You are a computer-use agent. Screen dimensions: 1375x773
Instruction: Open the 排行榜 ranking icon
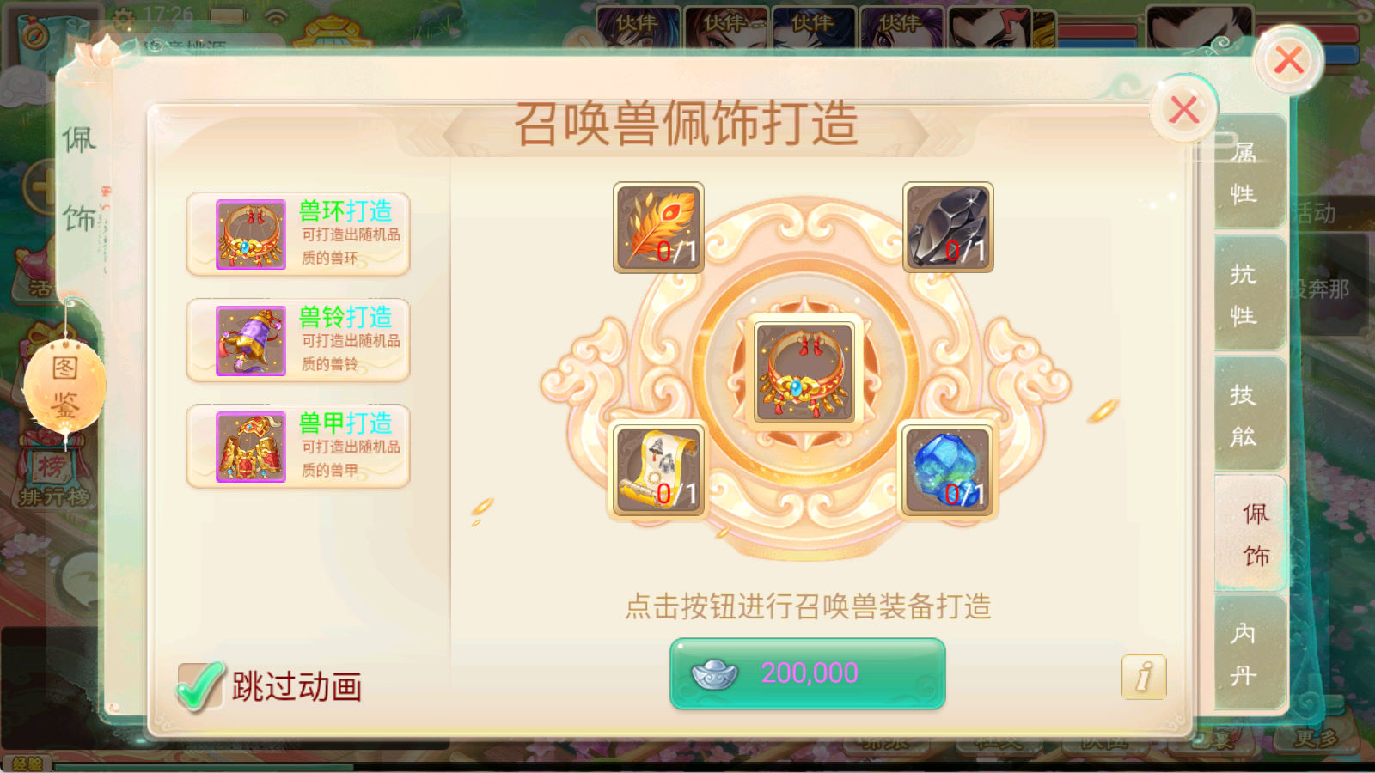pyautogui.click(x=52, y=479)
